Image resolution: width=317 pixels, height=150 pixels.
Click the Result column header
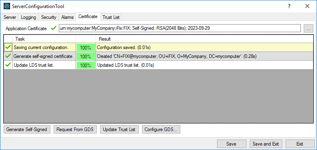[x=204, y=39]
